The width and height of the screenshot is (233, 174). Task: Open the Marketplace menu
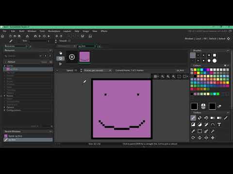54,31
